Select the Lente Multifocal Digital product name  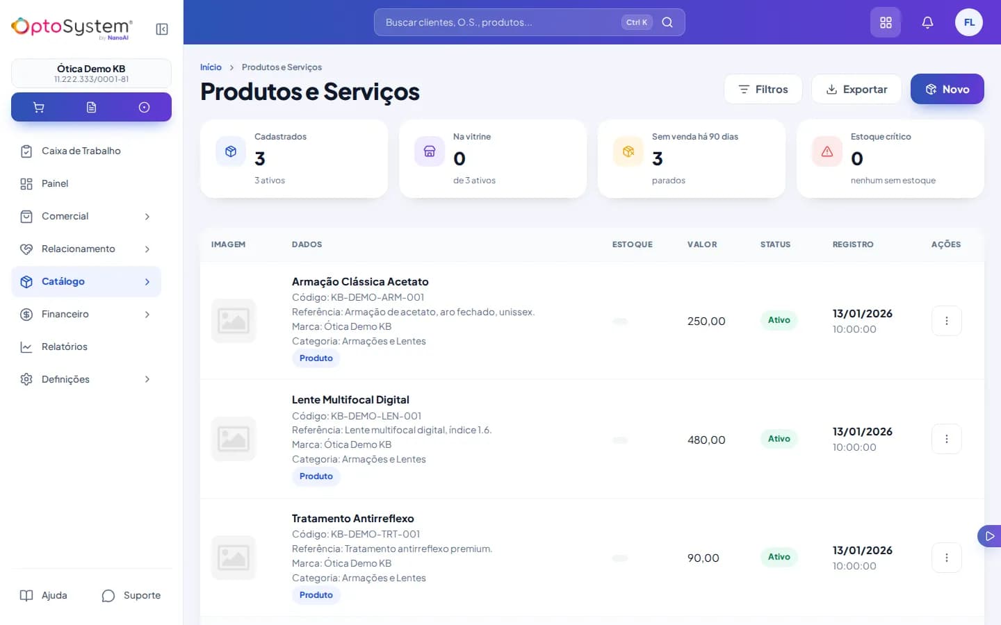tap(350, 400)
